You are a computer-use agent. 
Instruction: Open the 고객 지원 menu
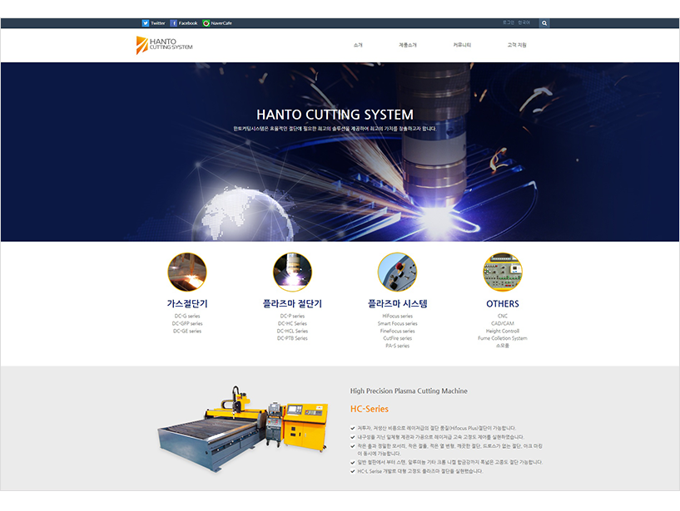517,45
